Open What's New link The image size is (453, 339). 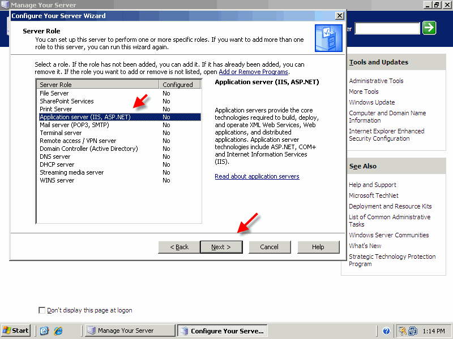coord(365,246)
